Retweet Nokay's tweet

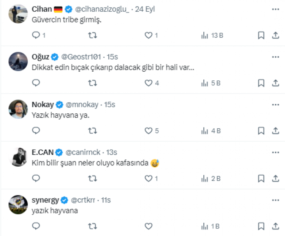pos(92,131)
